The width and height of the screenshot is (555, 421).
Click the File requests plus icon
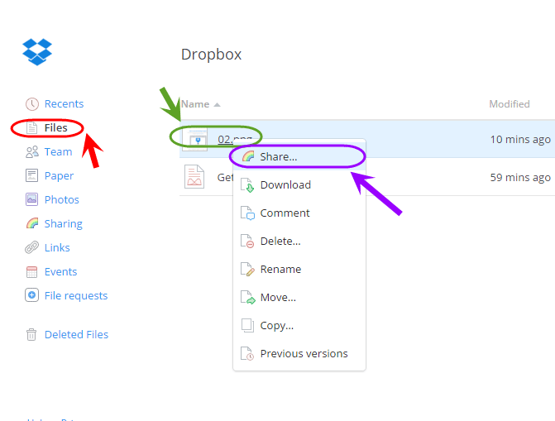click(x=32, y=295)
